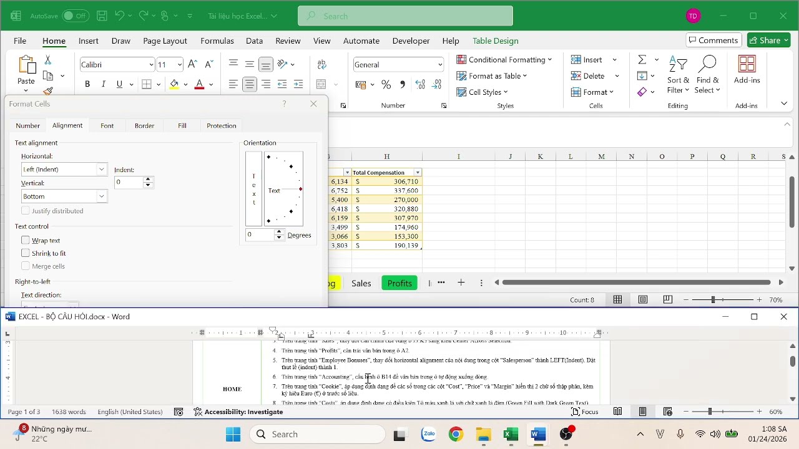Click the Align Left icon
Viewport: 799px width, 449px height.
pyautogui.click(x=233, y=84)
